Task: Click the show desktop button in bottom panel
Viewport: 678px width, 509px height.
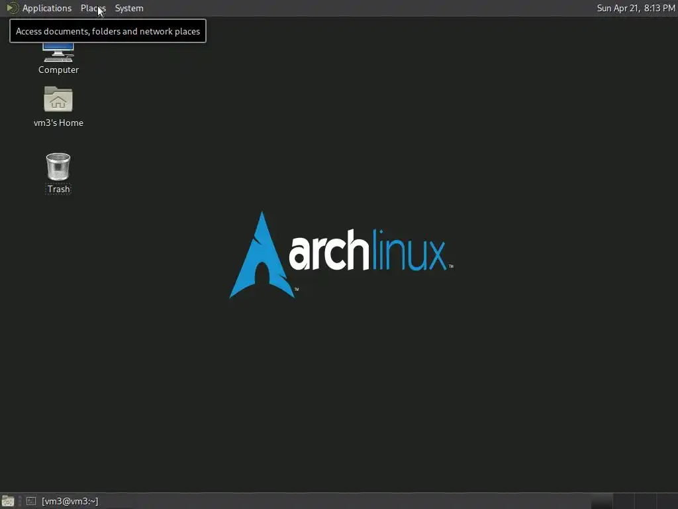Action: click(8, 501)
